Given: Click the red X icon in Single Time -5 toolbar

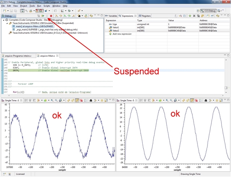Looking at the screenshot, I should pos(196,101).
